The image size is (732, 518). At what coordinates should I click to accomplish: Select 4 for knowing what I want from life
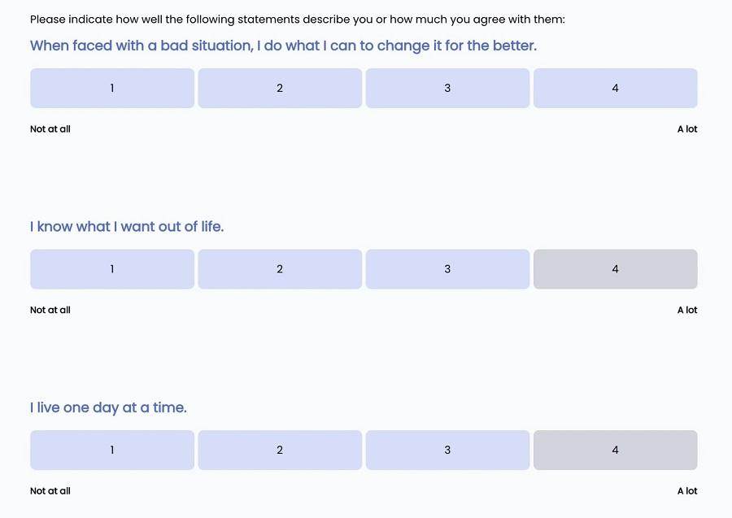(615, 269)
